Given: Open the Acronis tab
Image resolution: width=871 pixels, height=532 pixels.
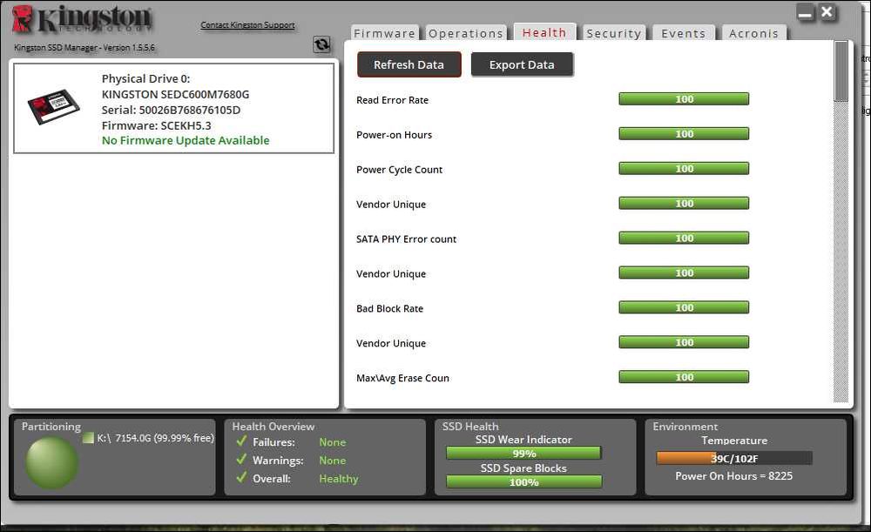Looking at the screenshot, I should coord(753,33).
